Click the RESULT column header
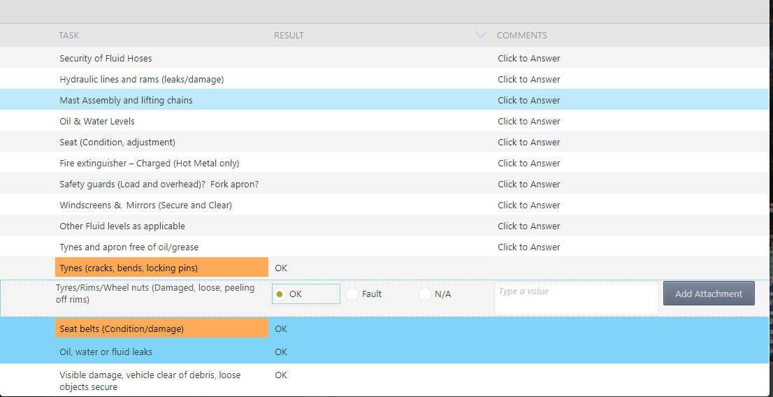Image resolution: width=773 pixels, height=397 pixels. [289, 36]
